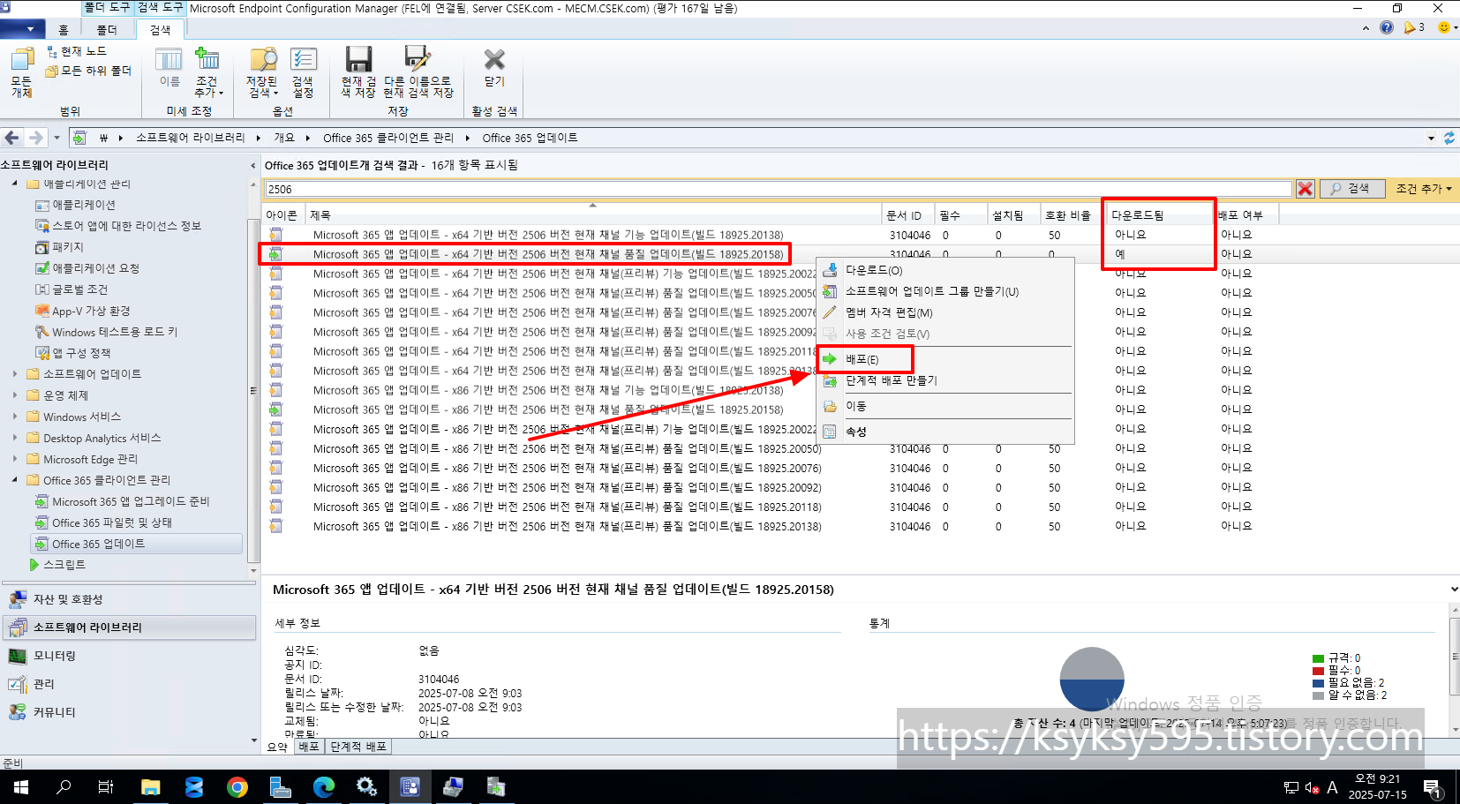Expand 소프트웨어 업데이트 tree node
Viewport: 1460px width, 804px height.
click(14, 374)
